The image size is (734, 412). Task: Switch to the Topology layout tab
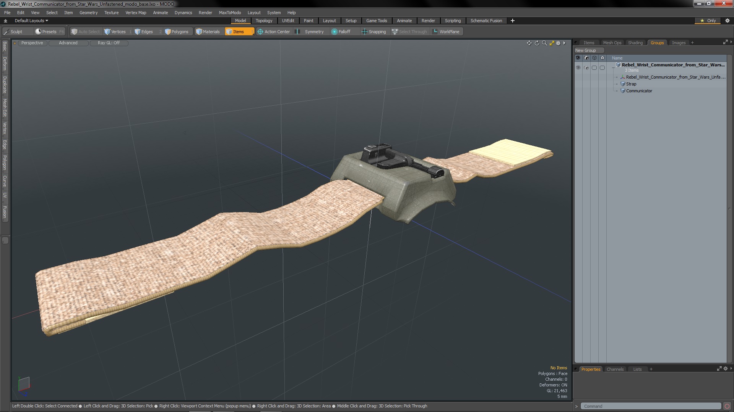click(x=264, y=21)
